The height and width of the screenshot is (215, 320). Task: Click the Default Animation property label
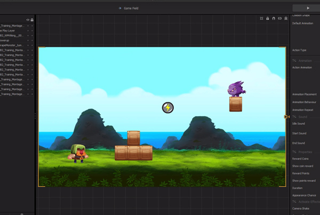point(302,23)
